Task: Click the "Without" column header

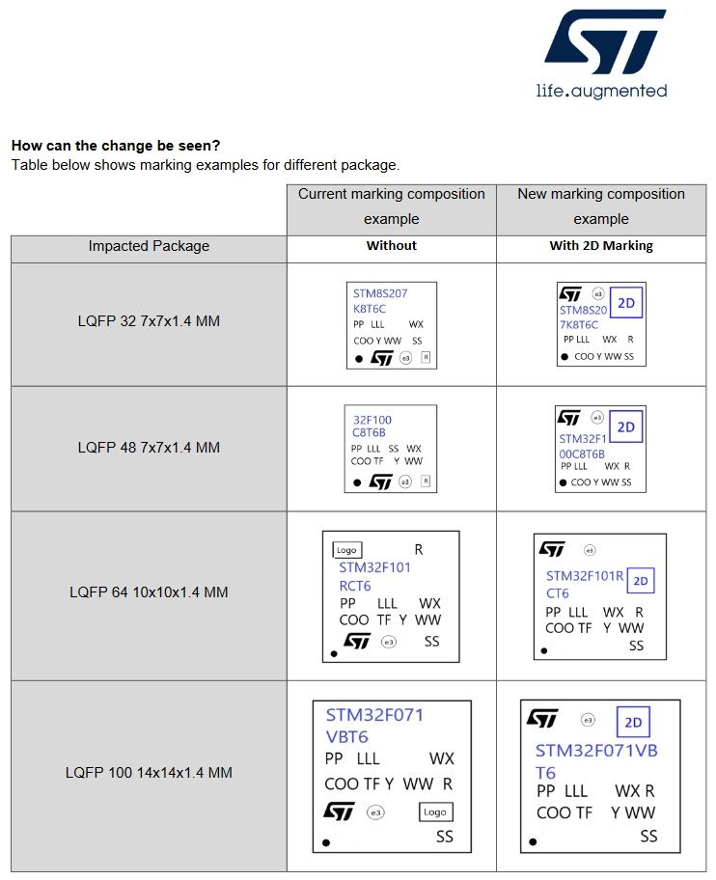Action: tap(391, 246)
